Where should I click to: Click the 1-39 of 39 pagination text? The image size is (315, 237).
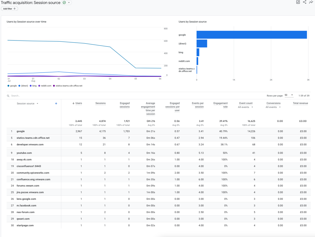pyautogui.click(x=304, y=96)
